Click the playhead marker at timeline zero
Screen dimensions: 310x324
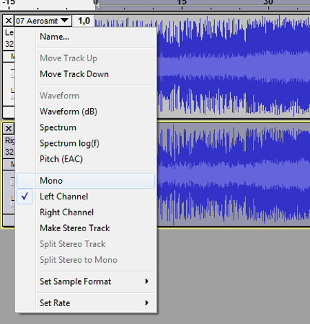point(97,5)
